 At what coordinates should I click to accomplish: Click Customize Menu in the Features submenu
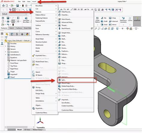click(x=76, y=110)
